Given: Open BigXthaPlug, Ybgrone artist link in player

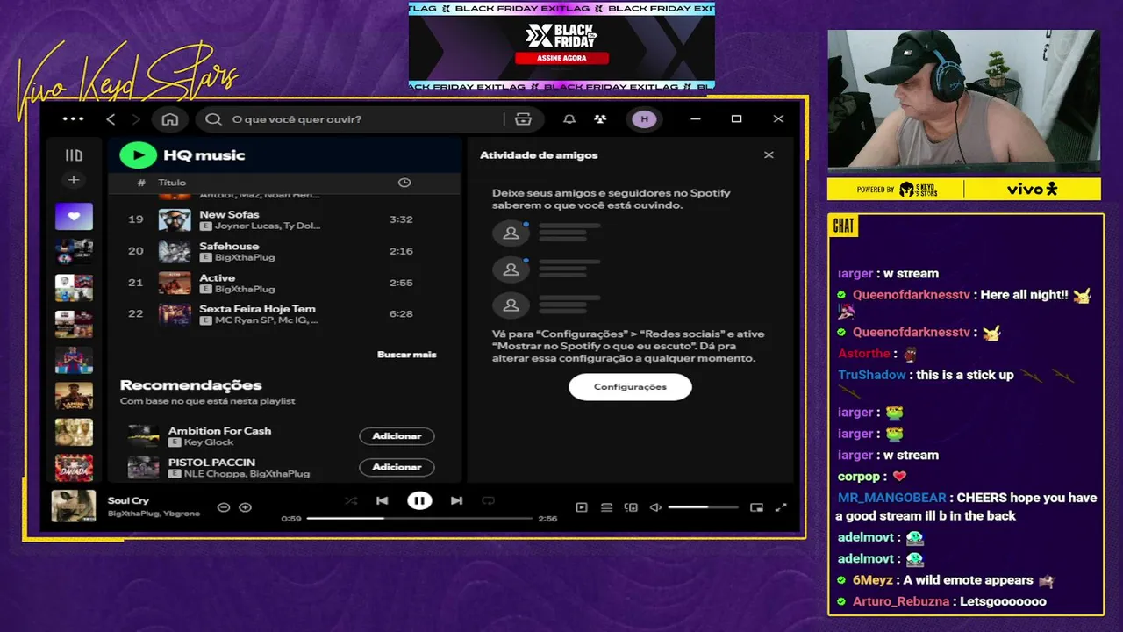Looking at the screenshot, I should coord(154,513).
